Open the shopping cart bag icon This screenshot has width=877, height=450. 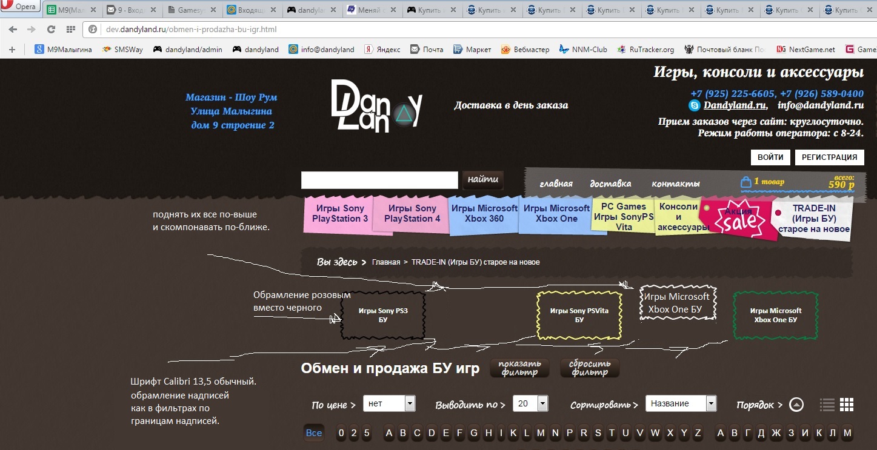click(745, 182)
